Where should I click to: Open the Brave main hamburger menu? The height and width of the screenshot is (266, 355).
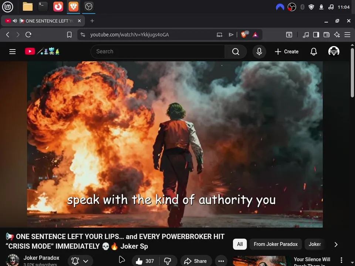point(347,35)
